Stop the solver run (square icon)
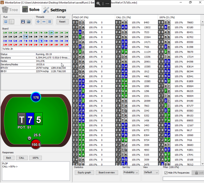This screenshot has width=204, height=183. point(6,22)
